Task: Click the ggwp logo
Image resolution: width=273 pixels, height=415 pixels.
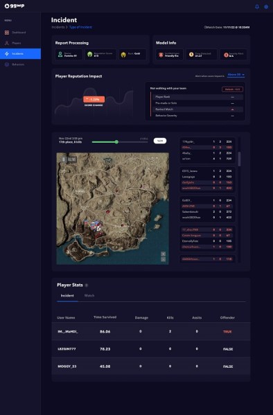Action: click(x=15, y=6)
